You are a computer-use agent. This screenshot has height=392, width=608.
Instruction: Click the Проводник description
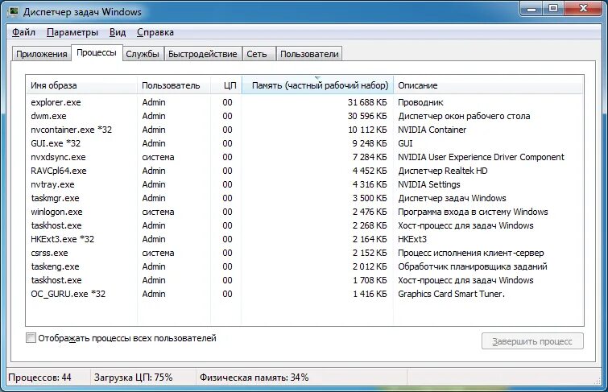point(420,102)
